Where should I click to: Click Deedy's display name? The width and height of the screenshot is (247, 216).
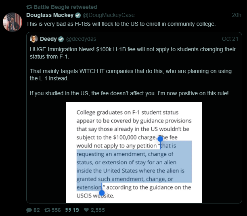48,39
